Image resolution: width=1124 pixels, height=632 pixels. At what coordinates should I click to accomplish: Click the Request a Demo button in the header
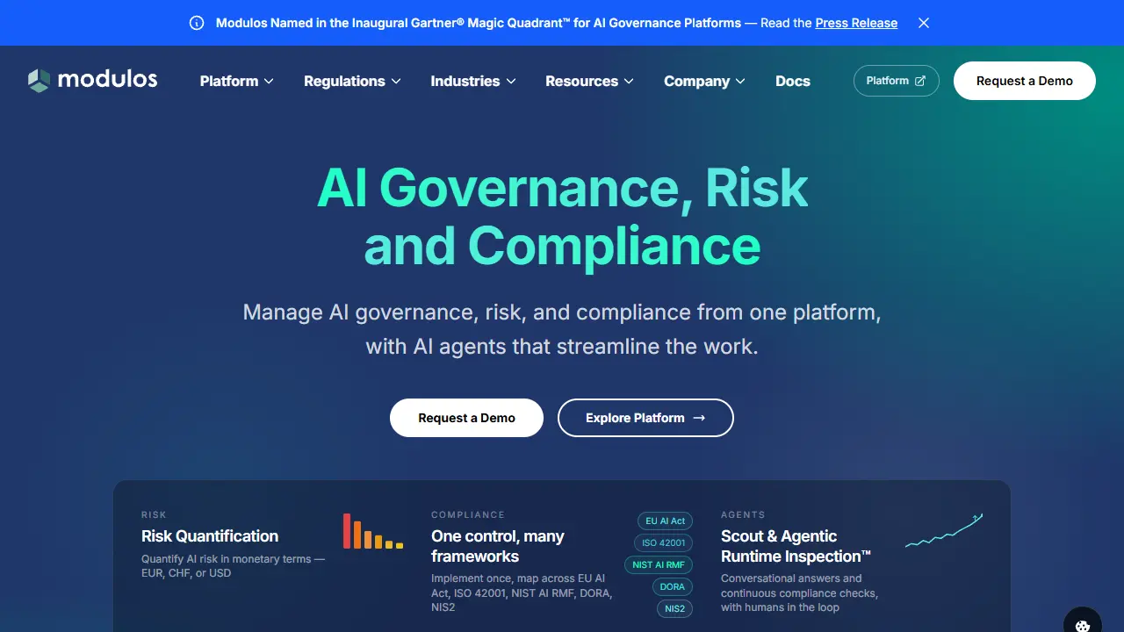(1025, 81)
